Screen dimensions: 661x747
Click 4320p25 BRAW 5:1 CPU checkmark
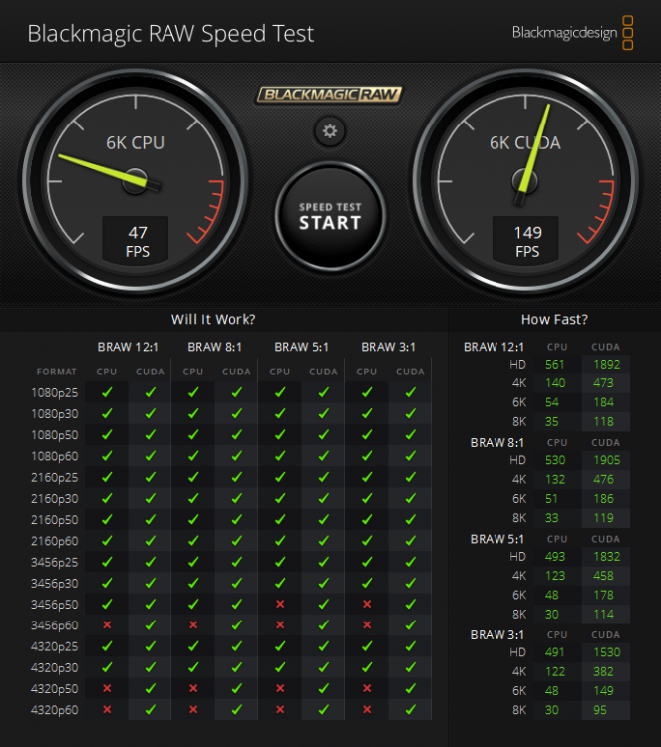coord(280,646)
